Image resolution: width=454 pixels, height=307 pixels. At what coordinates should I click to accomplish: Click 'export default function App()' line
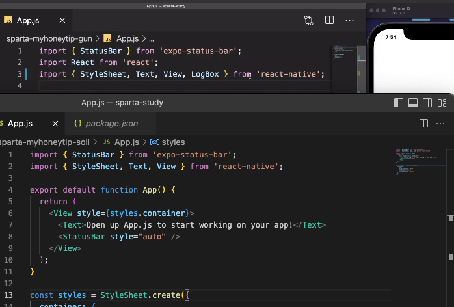[103, 190]
